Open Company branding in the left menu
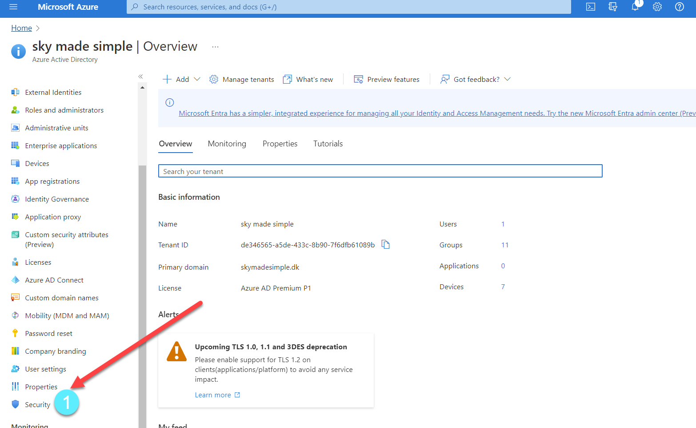 coord(56,351)
